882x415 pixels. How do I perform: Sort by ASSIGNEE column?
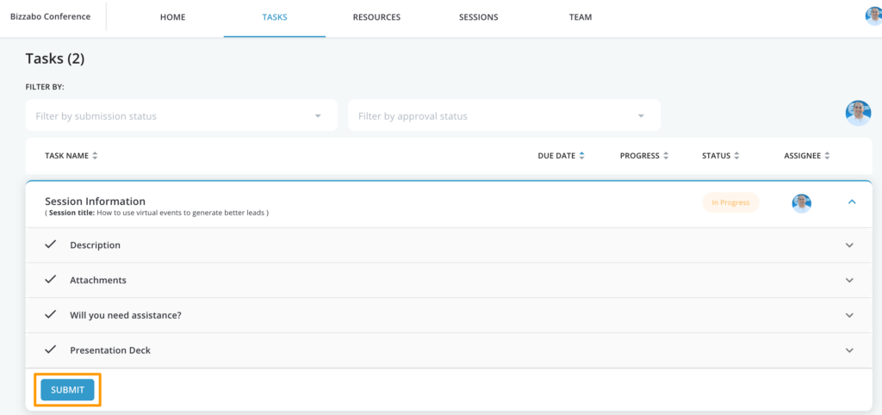click(x=806, y=156)
